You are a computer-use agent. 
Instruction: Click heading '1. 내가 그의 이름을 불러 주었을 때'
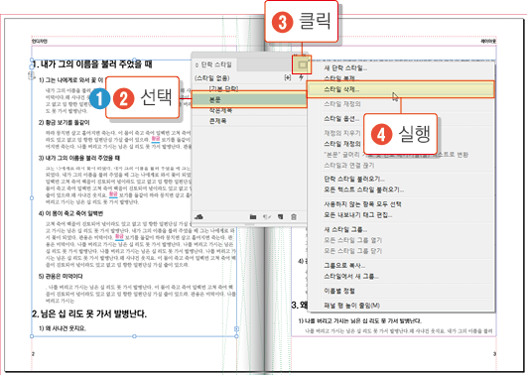[x=92, y=63]
